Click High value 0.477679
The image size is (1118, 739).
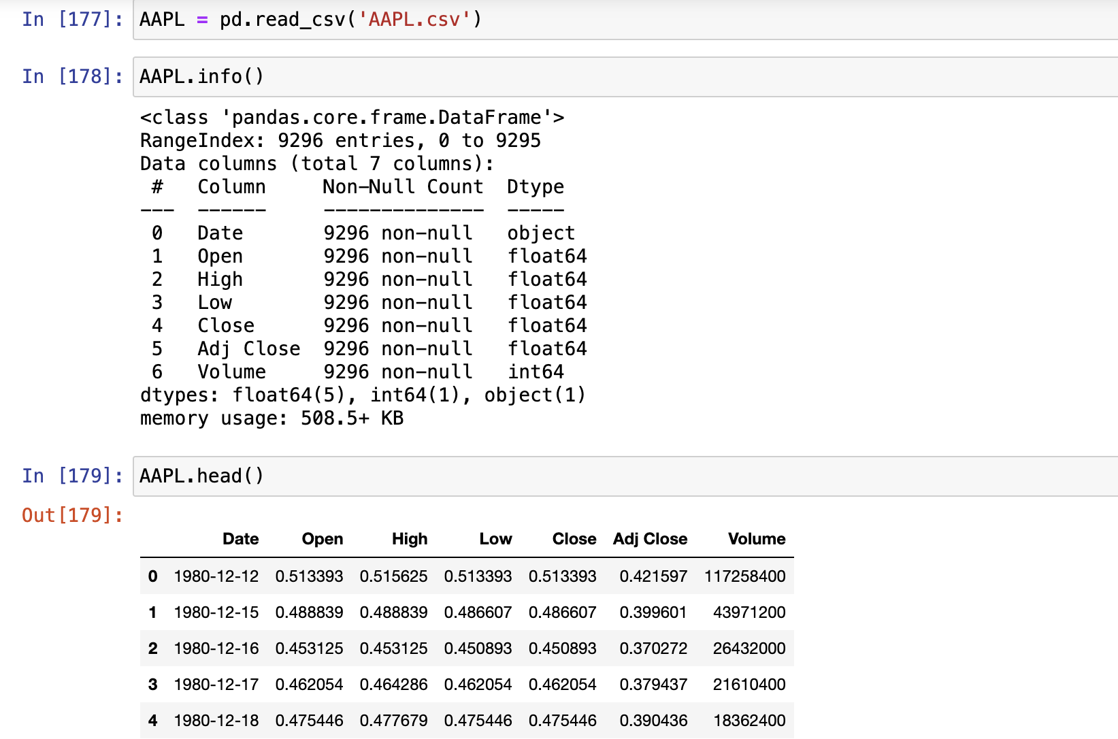[x=393, y=721]
